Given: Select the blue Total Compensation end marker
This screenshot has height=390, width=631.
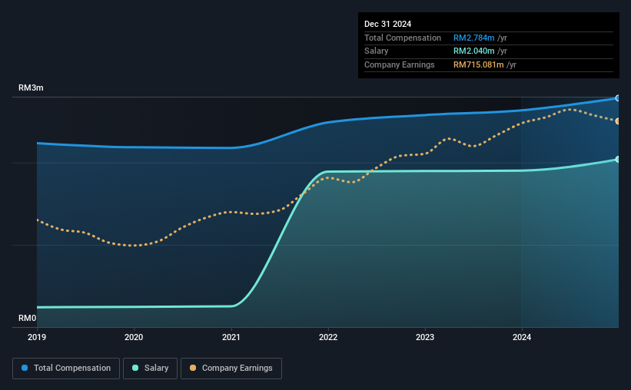Looking at the screenshot, I should (x=618, y=98).
